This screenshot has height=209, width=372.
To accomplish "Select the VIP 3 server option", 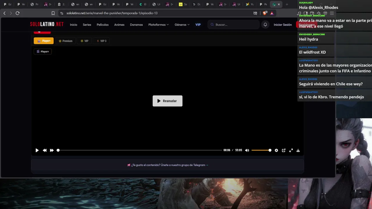I will coord(101,41).
